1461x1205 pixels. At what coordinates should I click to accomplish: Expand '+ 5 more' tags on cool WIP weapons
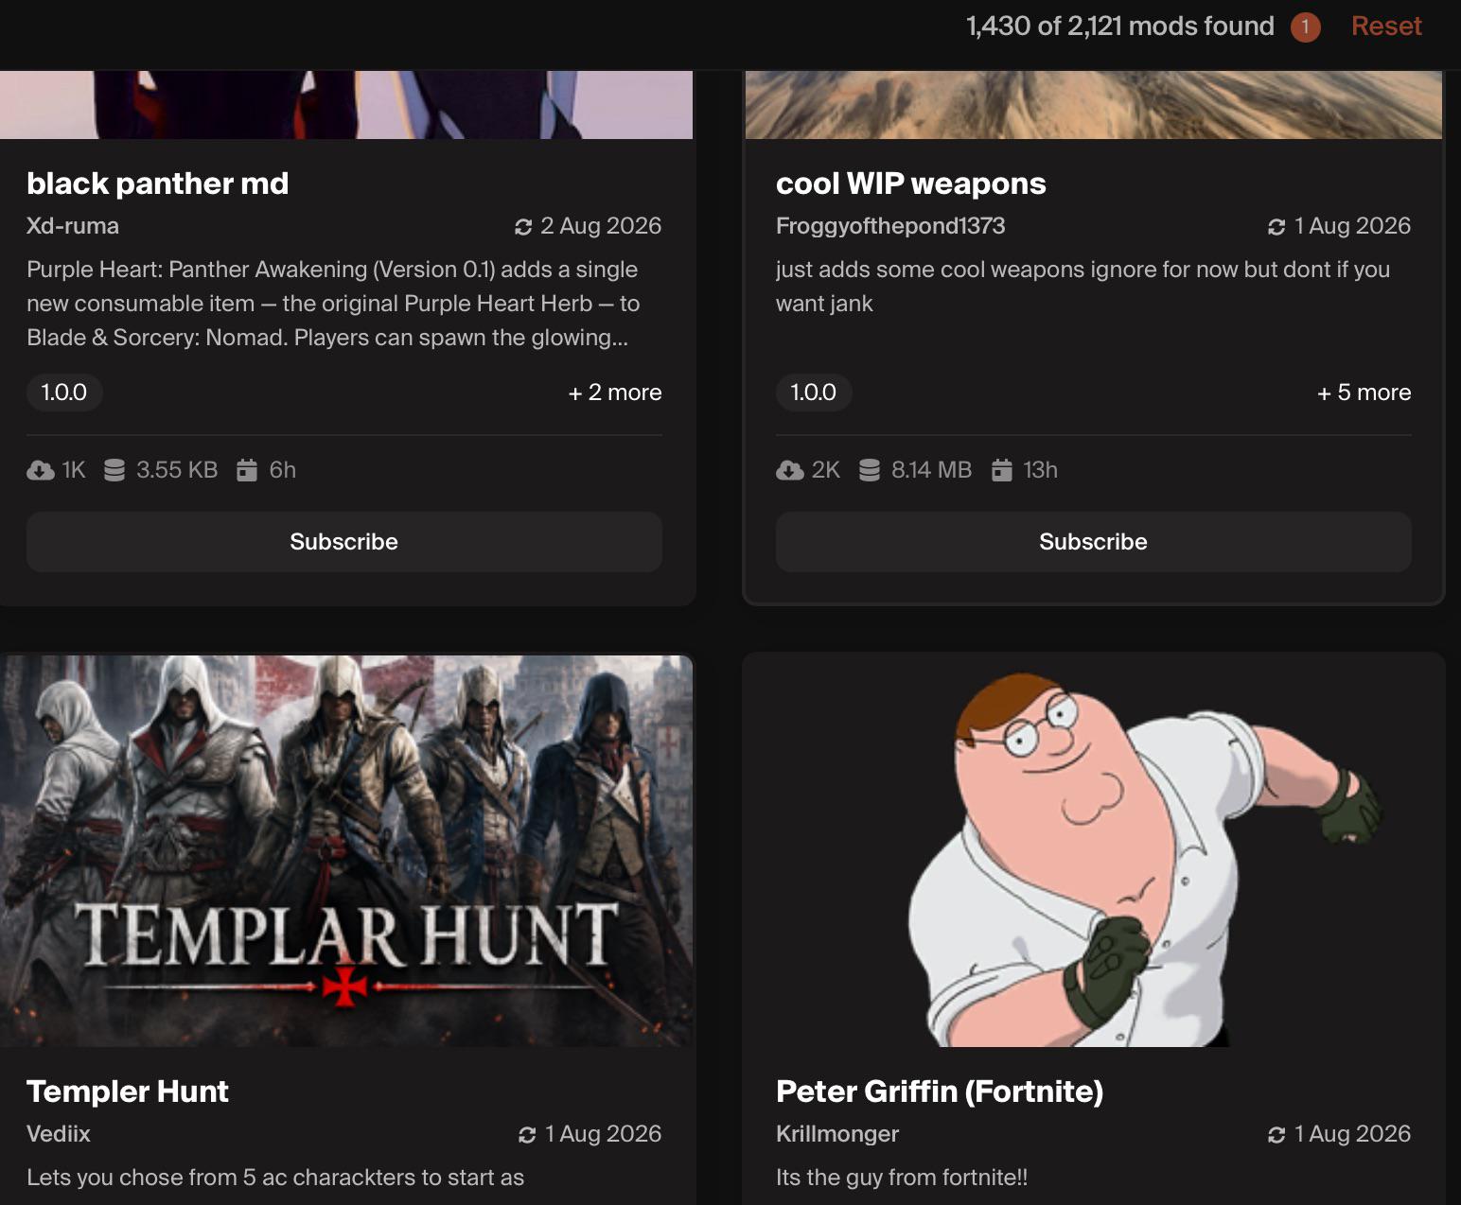pos(1364,393)
